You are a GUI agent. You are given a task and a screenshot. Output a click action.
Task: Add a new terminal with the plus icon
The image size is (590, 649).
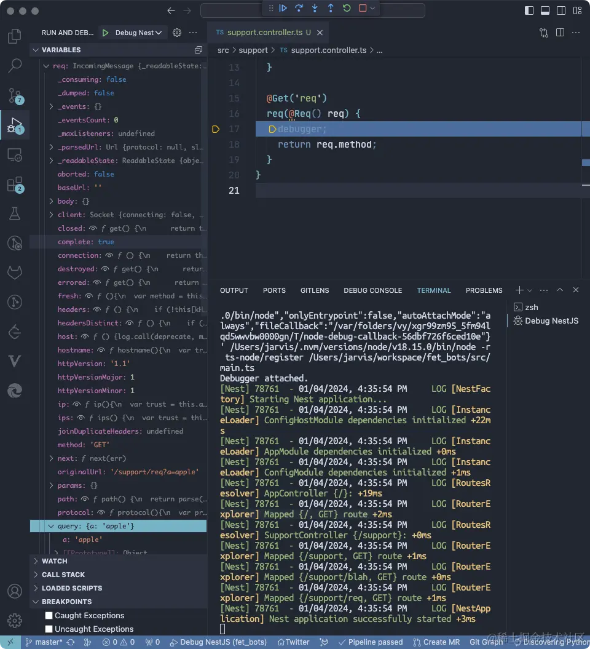(519, 290)
